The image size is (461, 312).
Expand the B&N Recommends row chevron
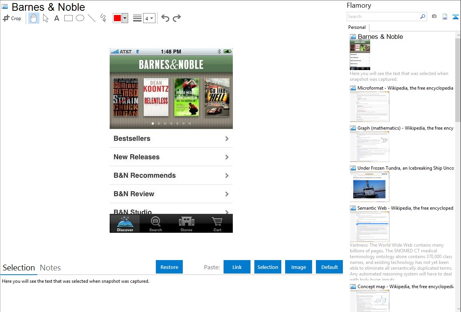227,175
